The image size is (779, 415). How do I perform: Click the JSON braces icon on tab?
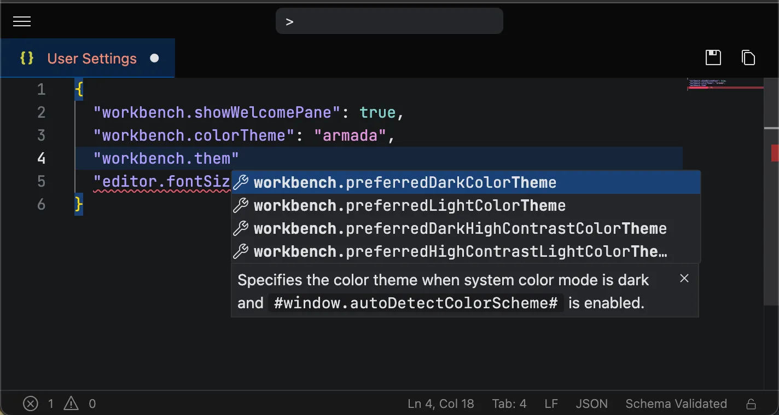pyautogui.click(x=27, y=58)
